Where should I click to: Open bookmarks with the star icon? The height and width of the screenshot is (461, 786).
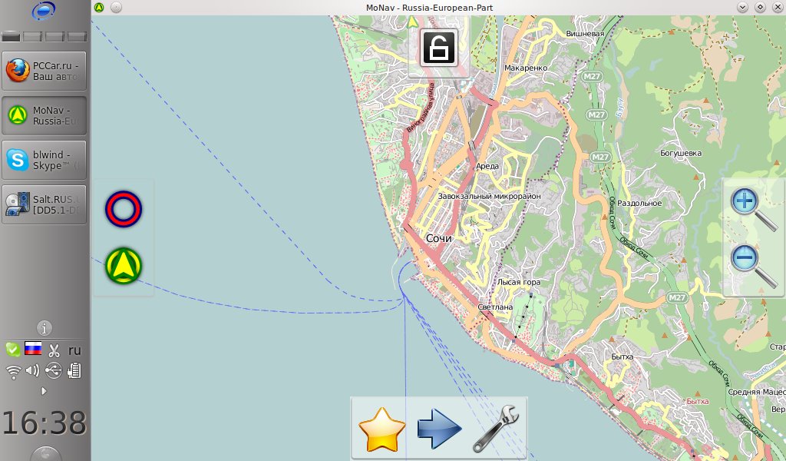(381, 429)
